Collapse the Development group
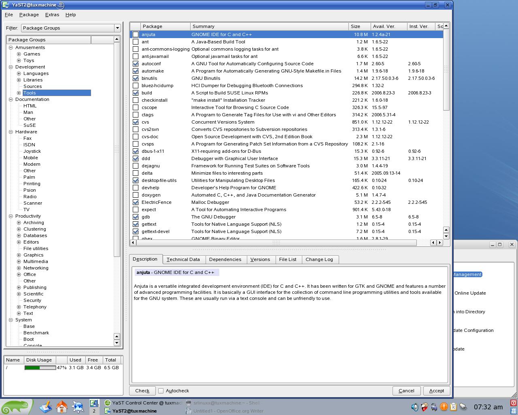 pos(11,67)
